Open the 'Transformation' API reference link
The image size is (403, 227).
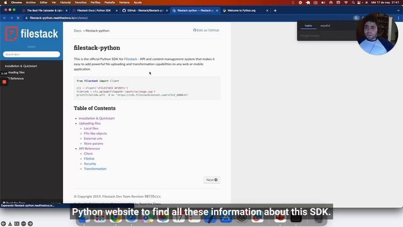[95, 169]
